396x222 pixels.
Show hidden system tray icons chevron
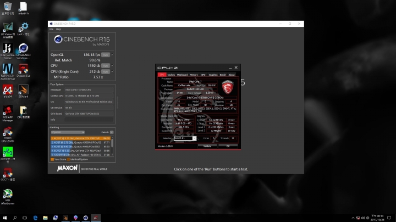click(353, 218)
